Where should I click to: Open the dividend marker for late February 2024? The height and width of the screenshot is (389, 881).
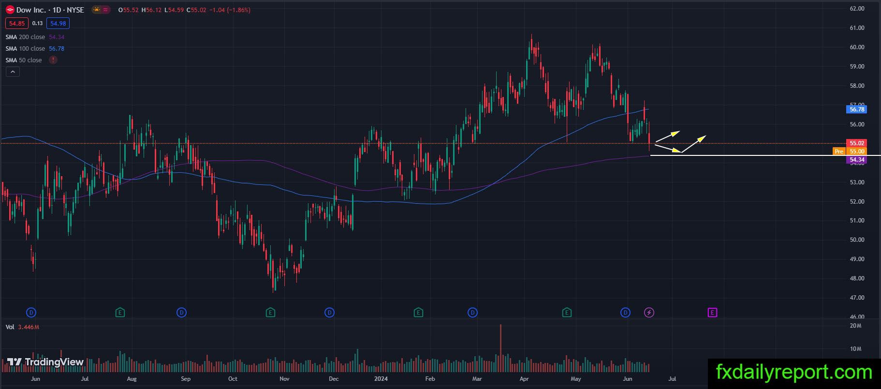472,313
